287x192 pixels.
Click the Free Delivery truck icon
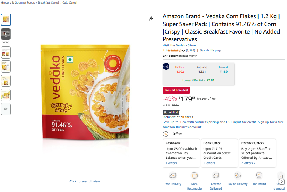pyautogui.click(x=173, y=176)
